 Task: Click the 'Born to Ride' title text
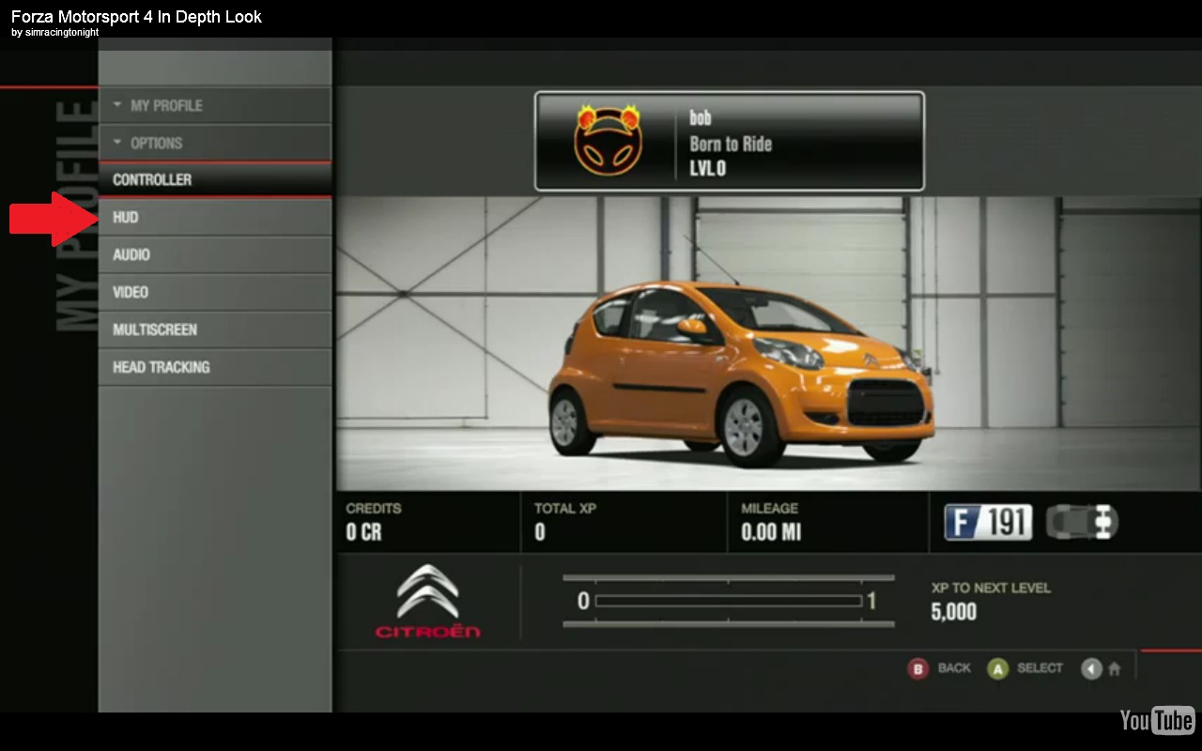click(x=731, y=144)
